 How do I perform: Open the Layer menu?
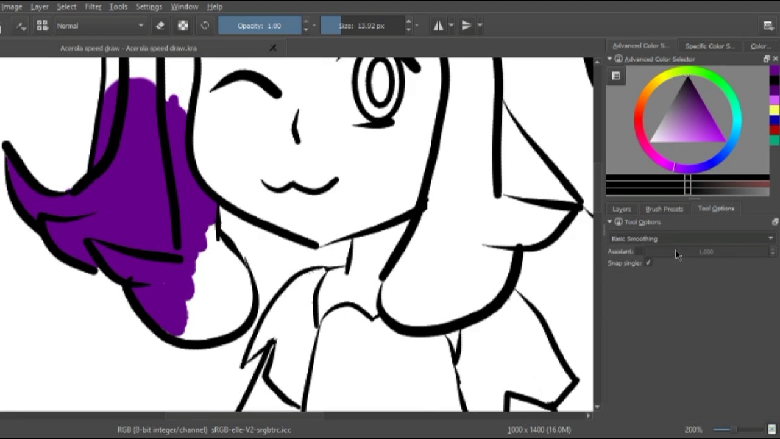pyautogui.click(x=40, y=7)
